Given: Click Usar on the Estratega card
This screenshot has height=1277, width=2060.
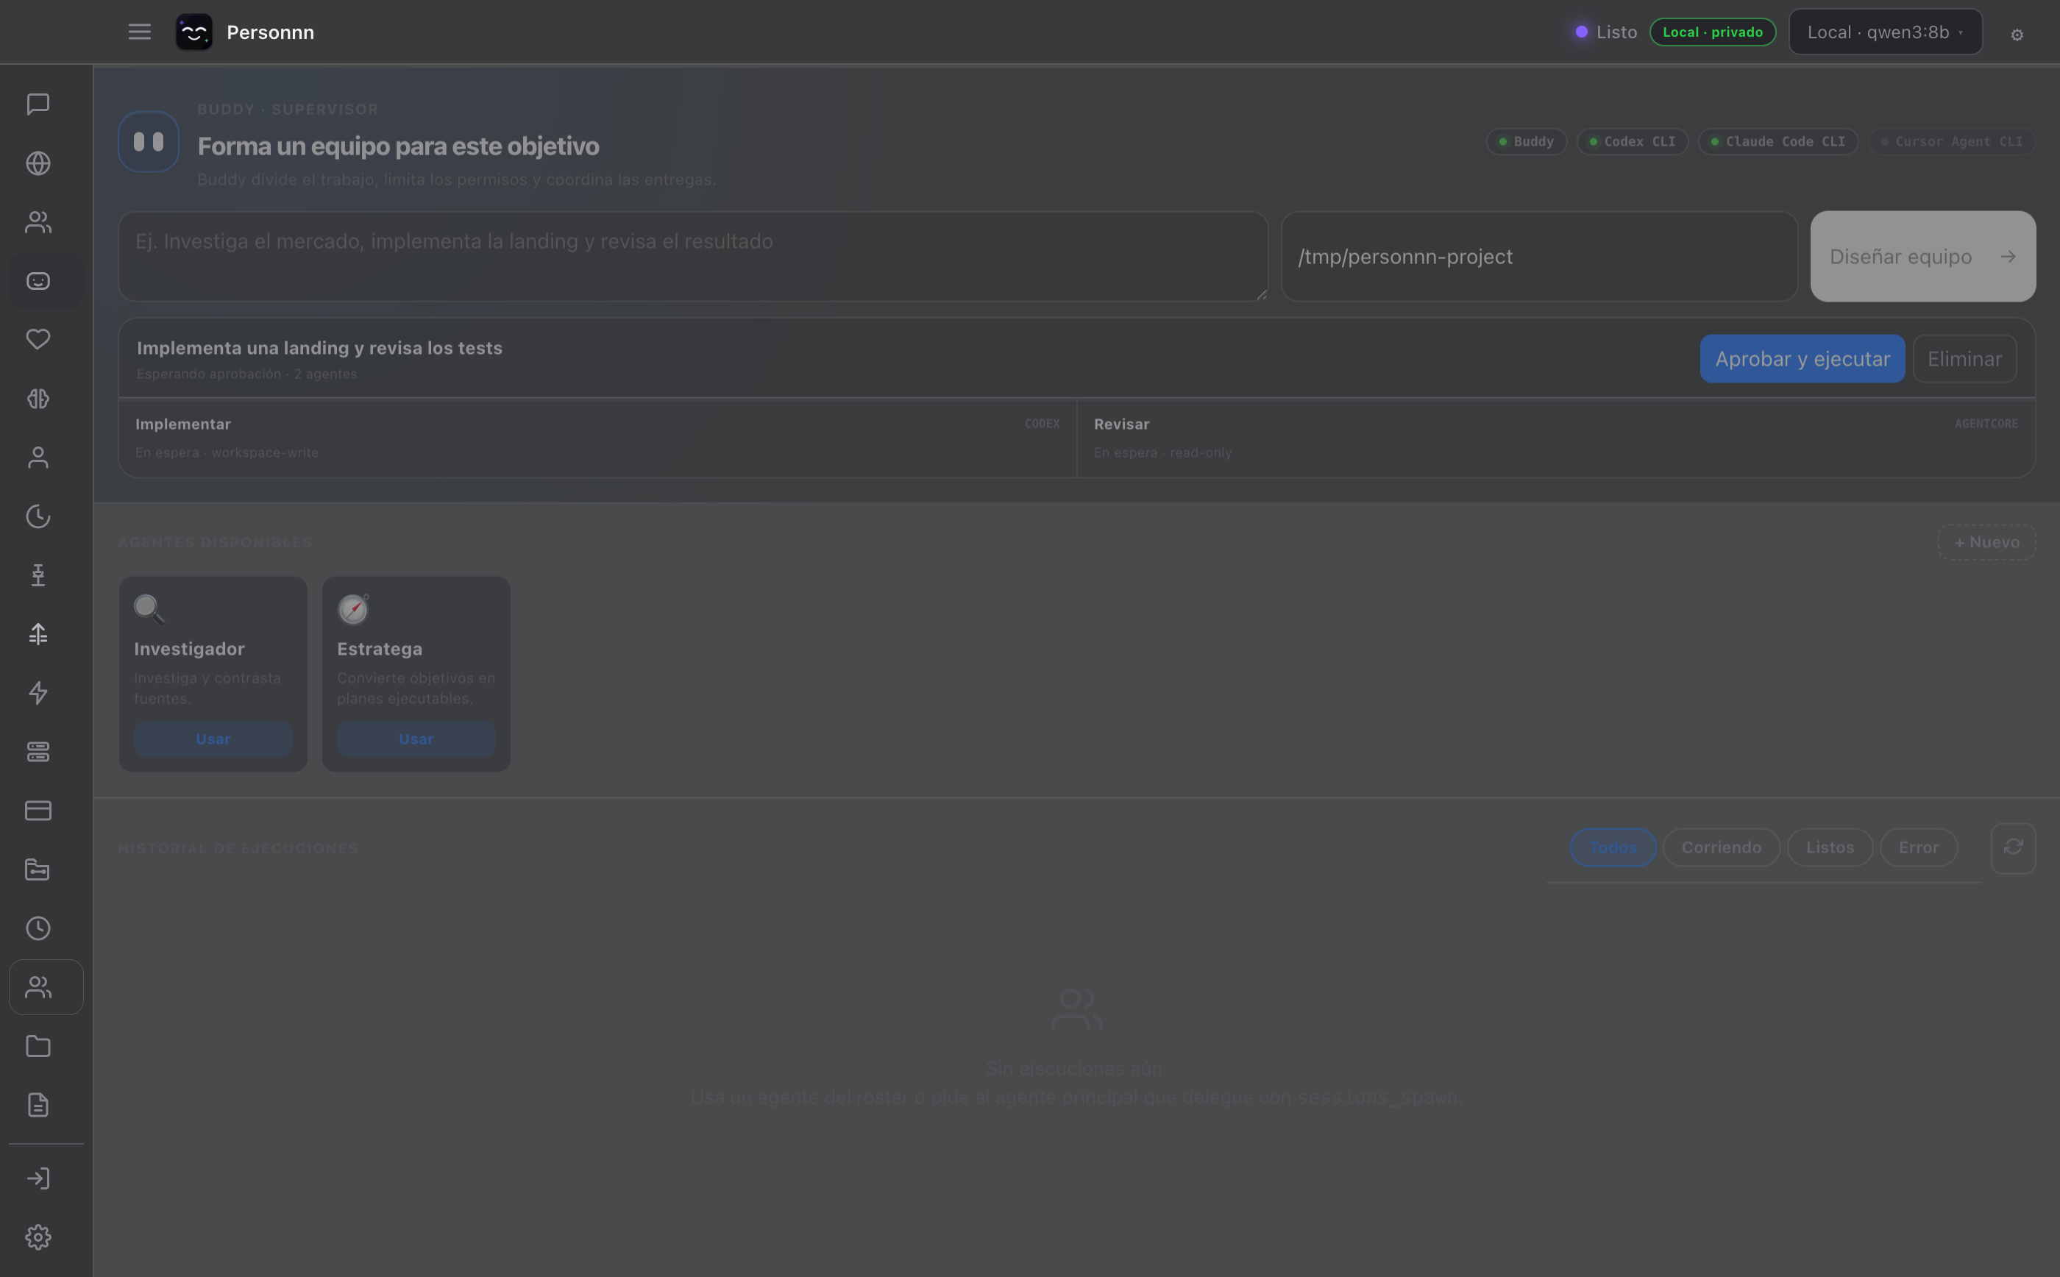Looking at the screenshot, I should (x=416, y=739).
